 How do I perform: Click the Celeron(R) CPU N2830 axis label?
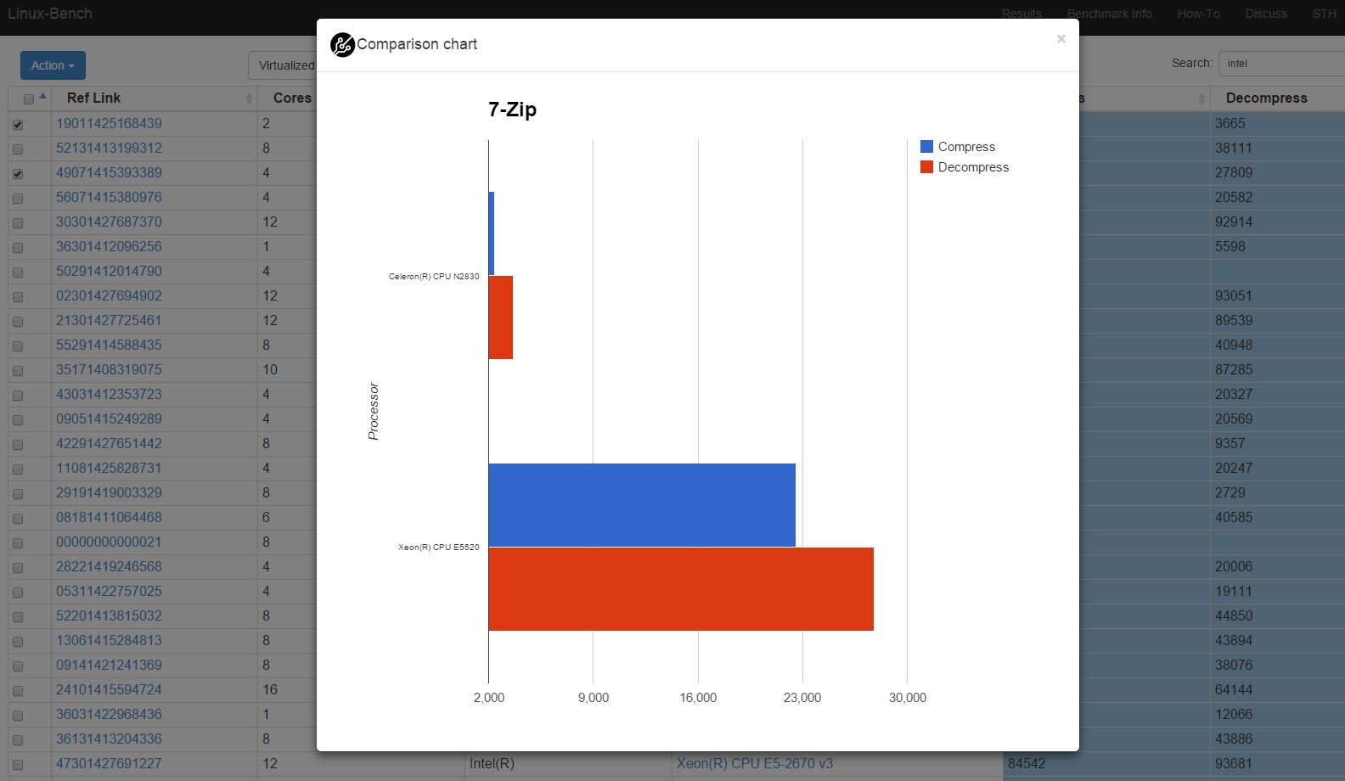[434, 277]
